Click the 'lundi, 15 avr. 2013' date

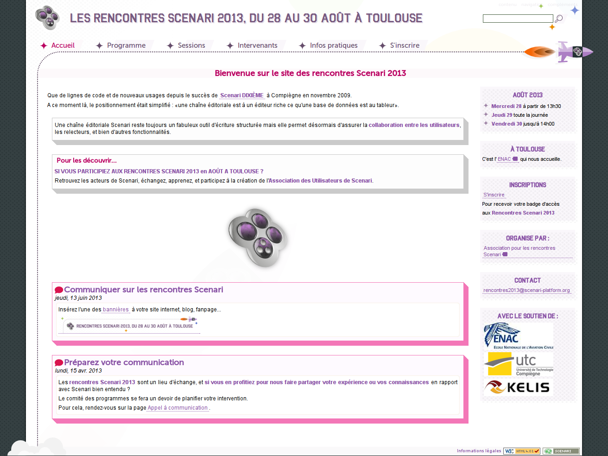[x=78, y=371]
